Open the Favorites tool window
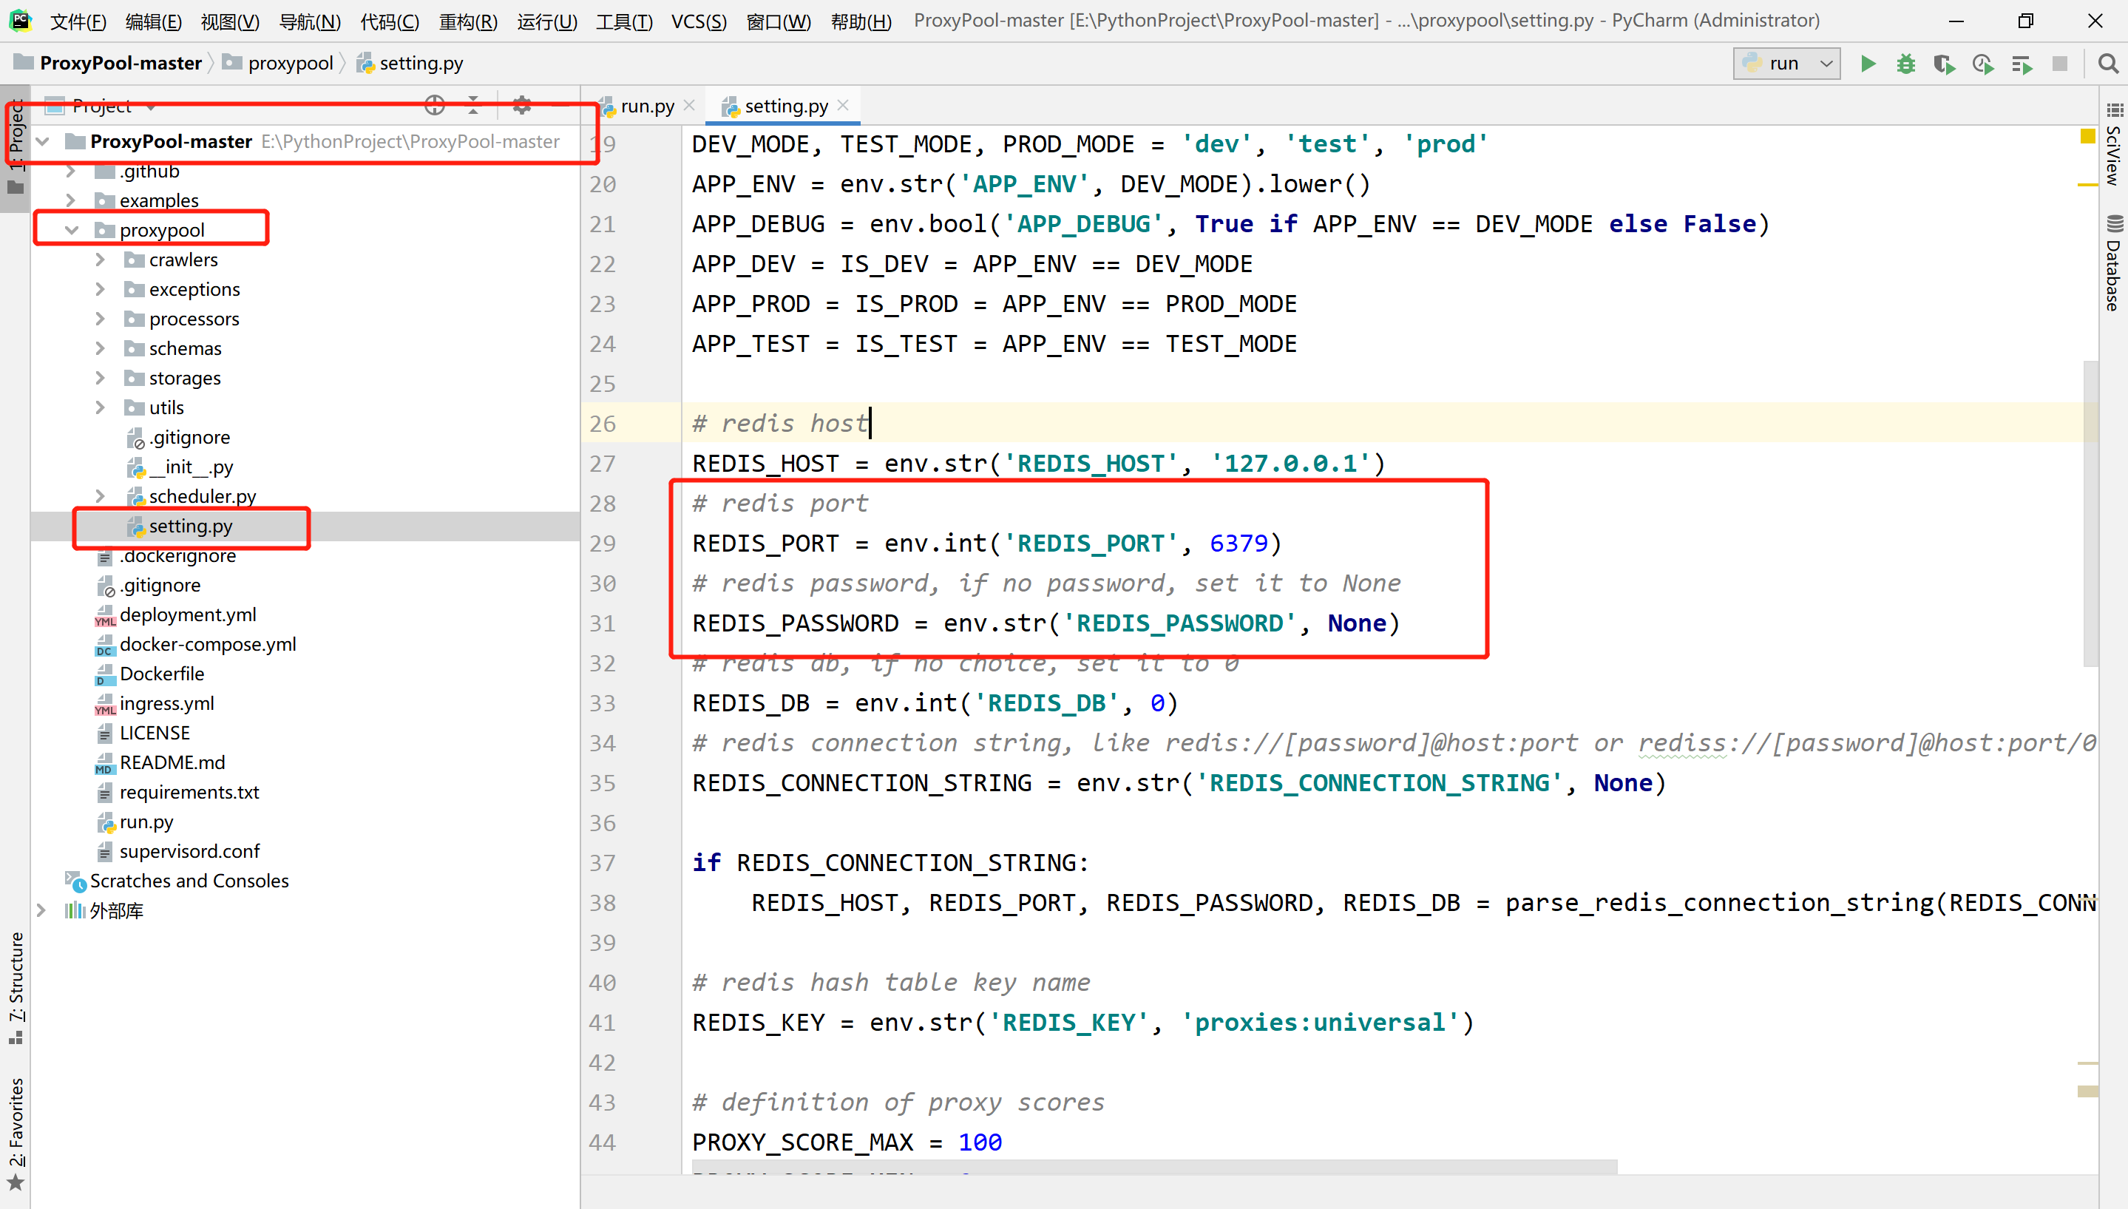2128x1209 pixels. pos(16,1134)
